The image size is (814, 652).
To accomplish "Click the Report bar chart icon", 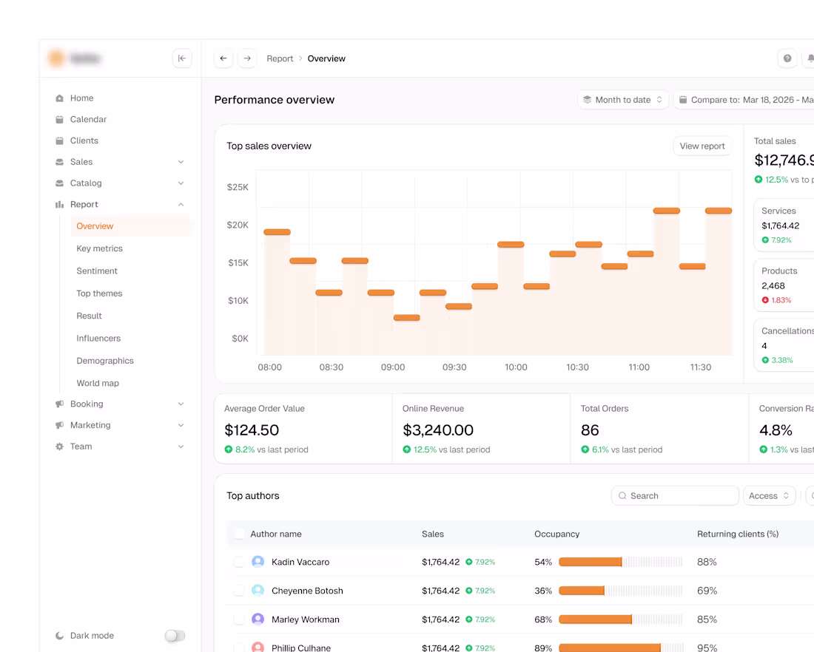I will [60, 204].
